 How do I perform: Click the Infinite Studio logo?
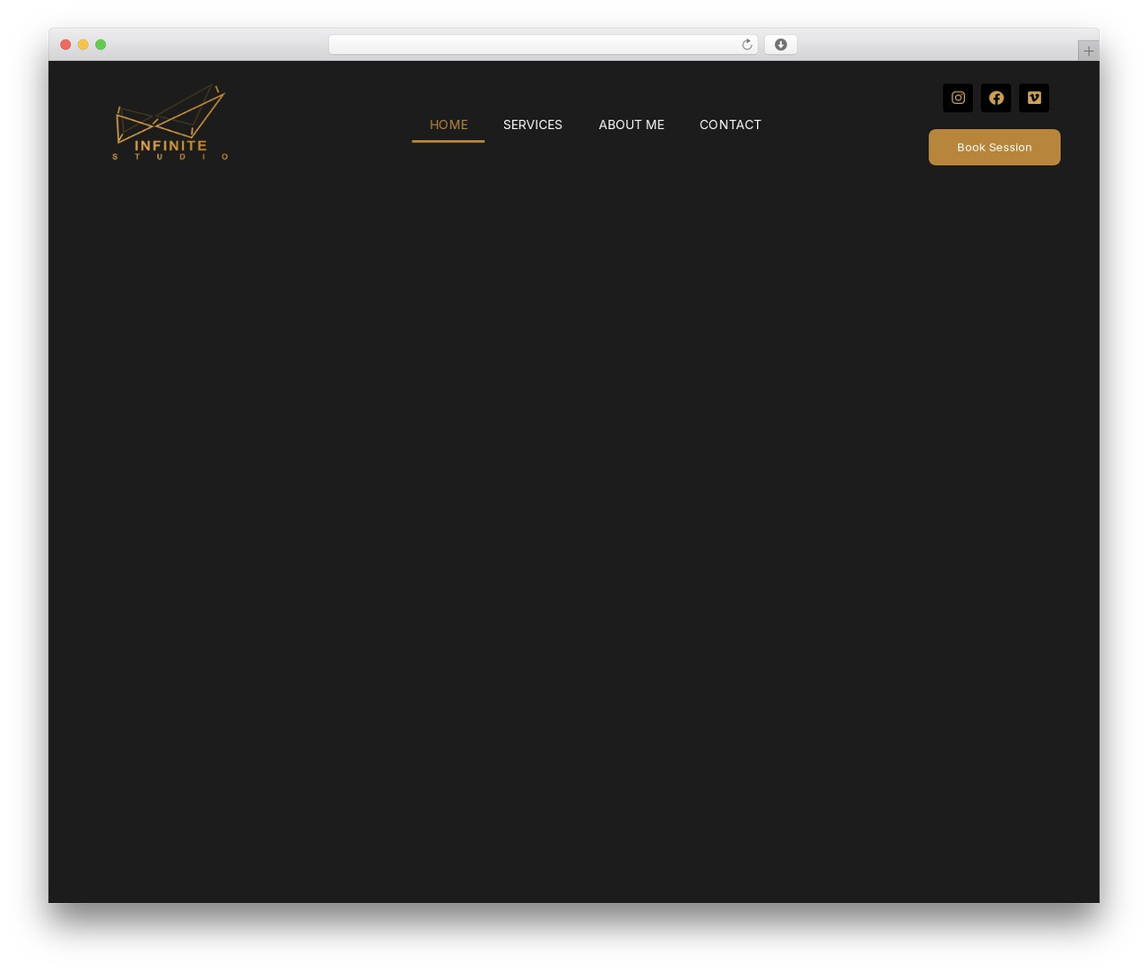(x=170, y=123)
